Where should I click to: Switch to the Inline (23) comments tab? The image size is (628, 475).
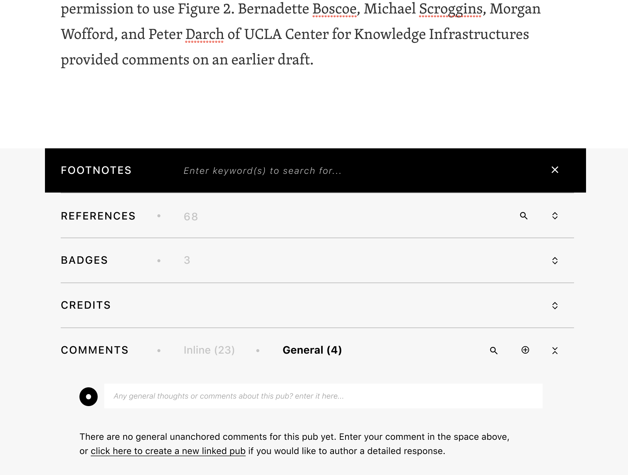point(209,350)
